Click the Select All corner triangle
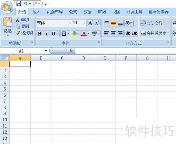The width and height of the screenshot is (176, 144). tap(5, 58)
